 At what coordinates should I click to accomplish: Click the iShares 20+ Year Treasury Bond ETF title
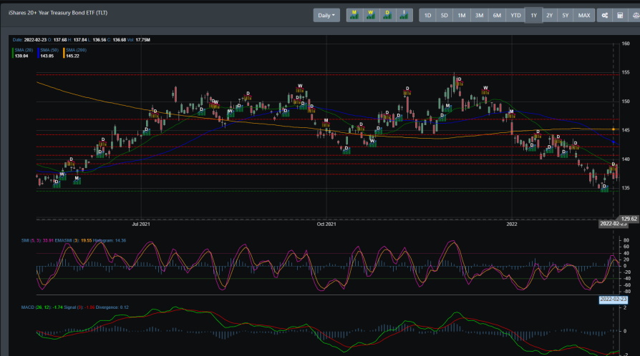pos(58,13)
